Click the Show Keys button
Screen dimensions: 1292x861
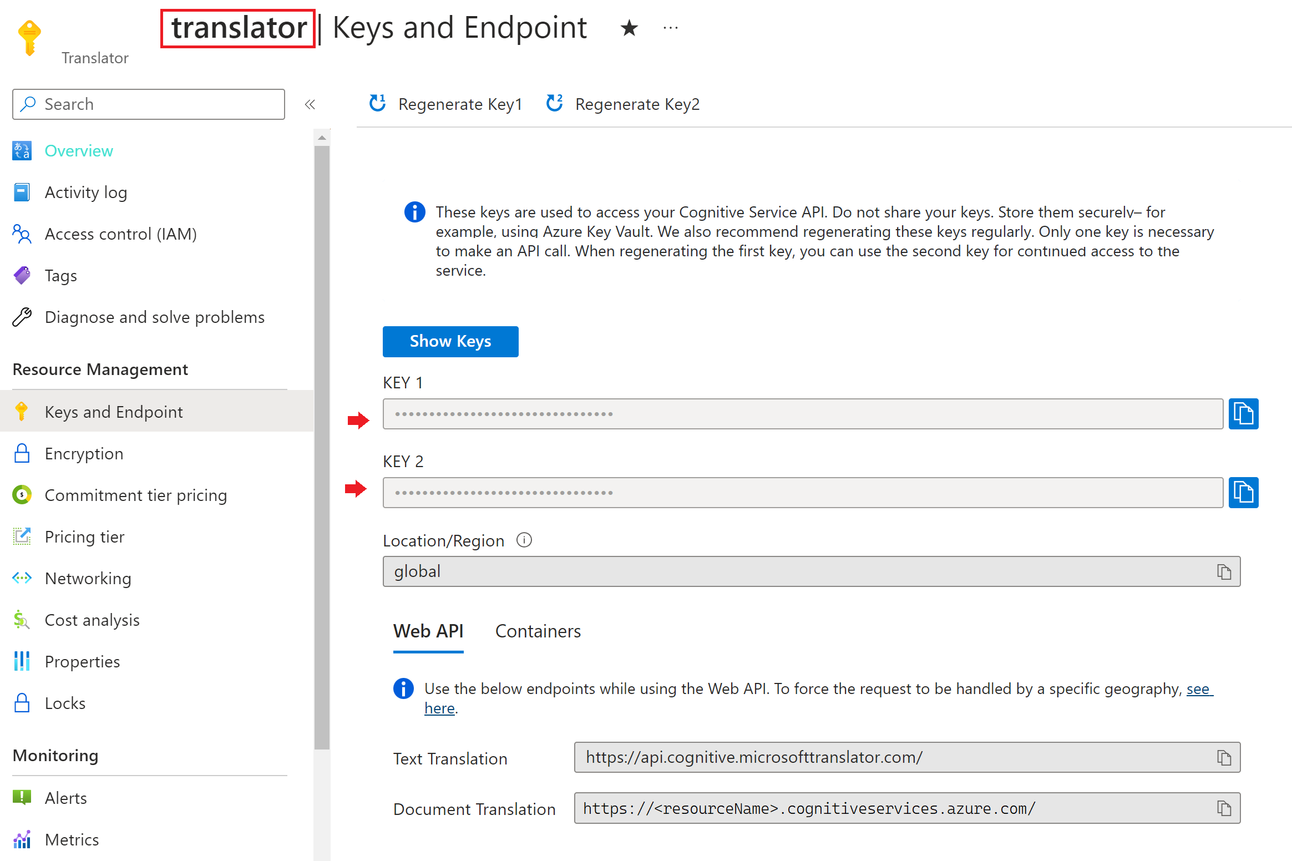[x=449, y=340]
